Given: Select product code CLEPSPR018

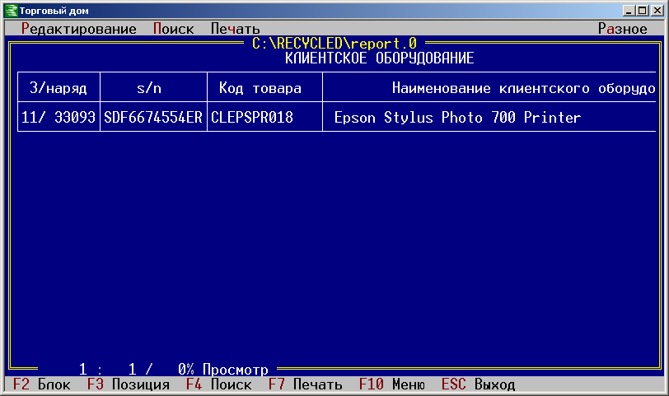Looking at the screenshot, I should point(264,117).
